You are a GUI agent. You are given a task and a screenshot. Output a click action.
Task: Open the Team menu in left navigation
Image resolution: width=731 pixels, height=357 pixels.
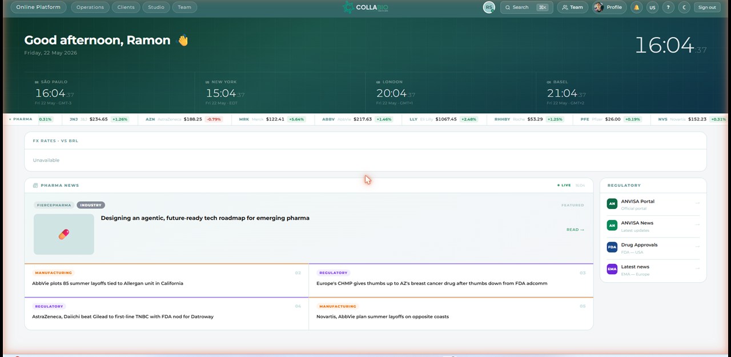184,7
